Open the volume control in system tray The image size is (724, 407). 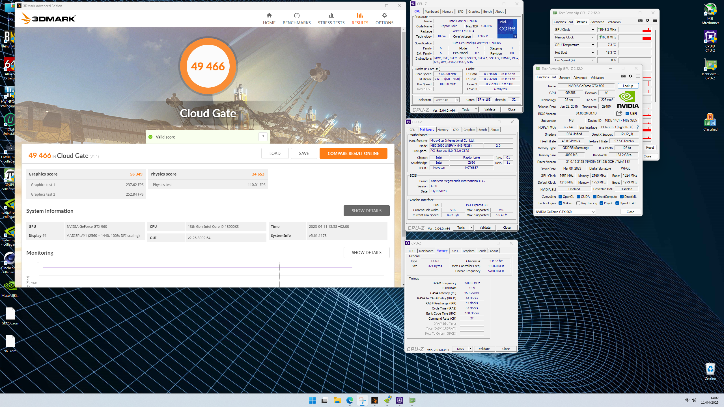[x=694, y=400]
